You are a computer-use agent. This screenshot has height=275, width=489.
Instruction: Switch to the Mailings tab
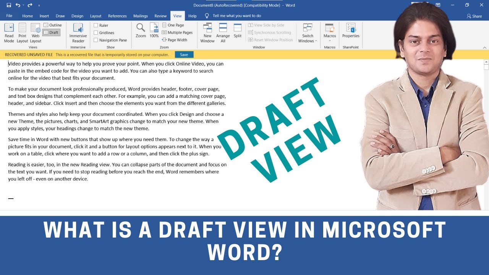coord(141,16)
